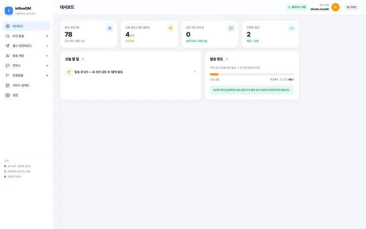Click the grid icon beside 대시보드

point(8,26)
